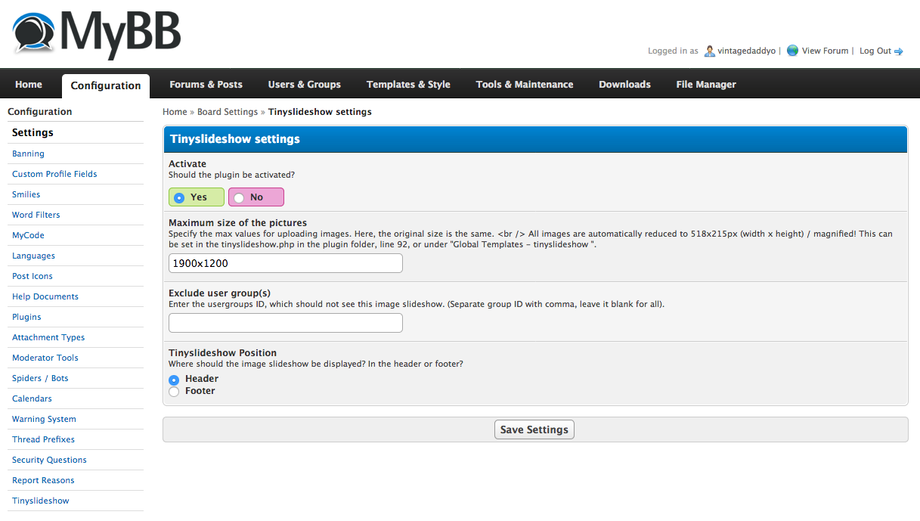Go to Thread Prefixes settings
Screen dimensions: 920x521
click(43, 439)
